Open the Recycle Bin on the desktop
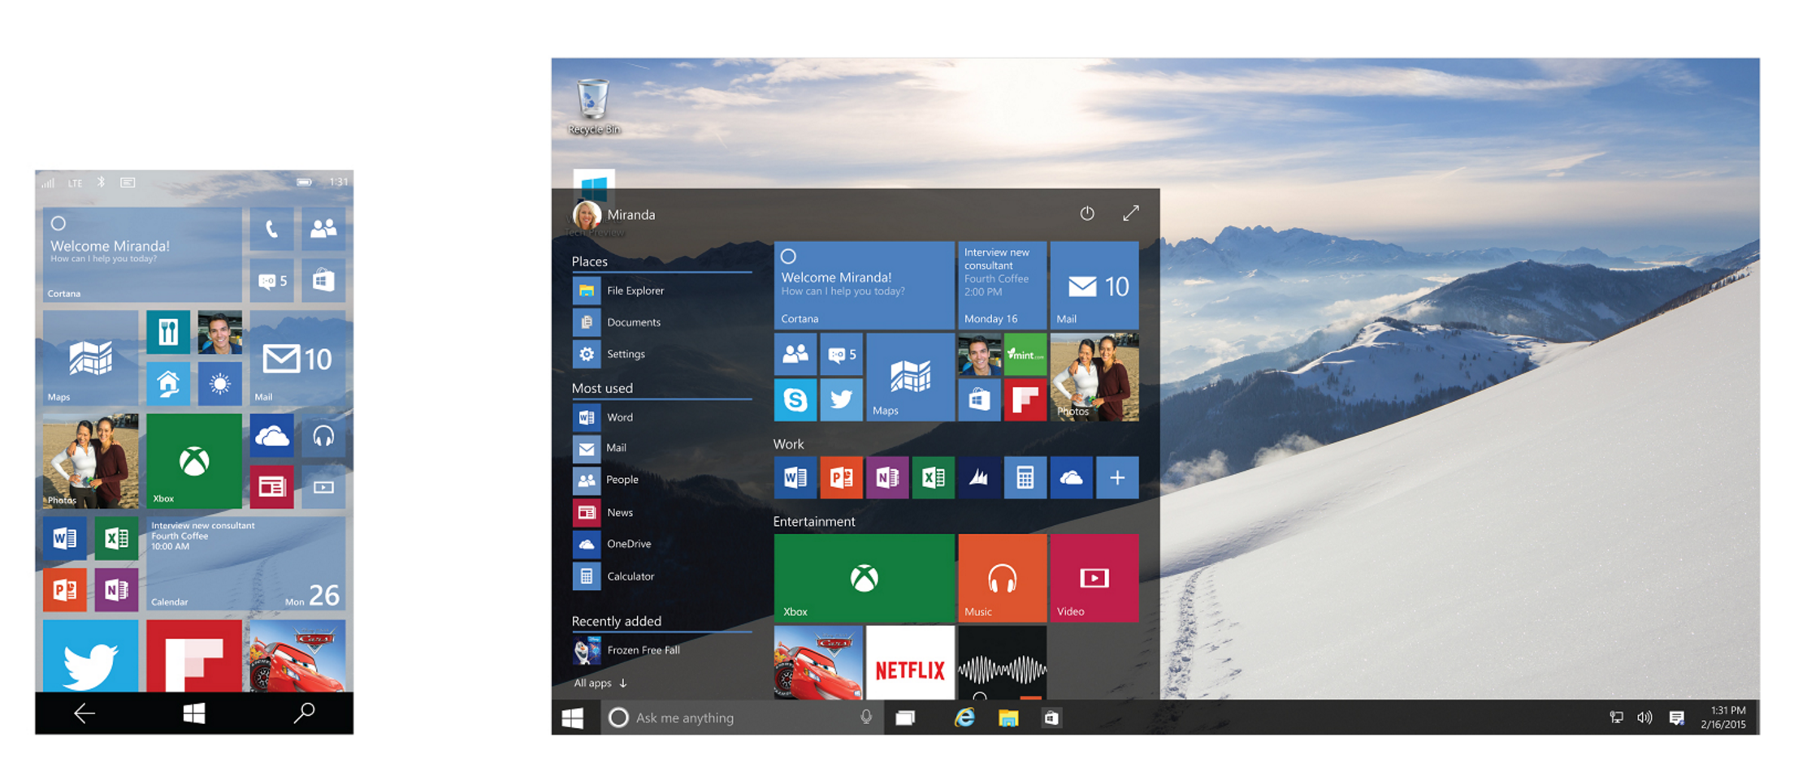1794x776 pixels. point(593,106)
